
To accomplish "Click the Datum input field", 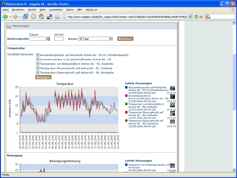I will (x=37, y=38).
